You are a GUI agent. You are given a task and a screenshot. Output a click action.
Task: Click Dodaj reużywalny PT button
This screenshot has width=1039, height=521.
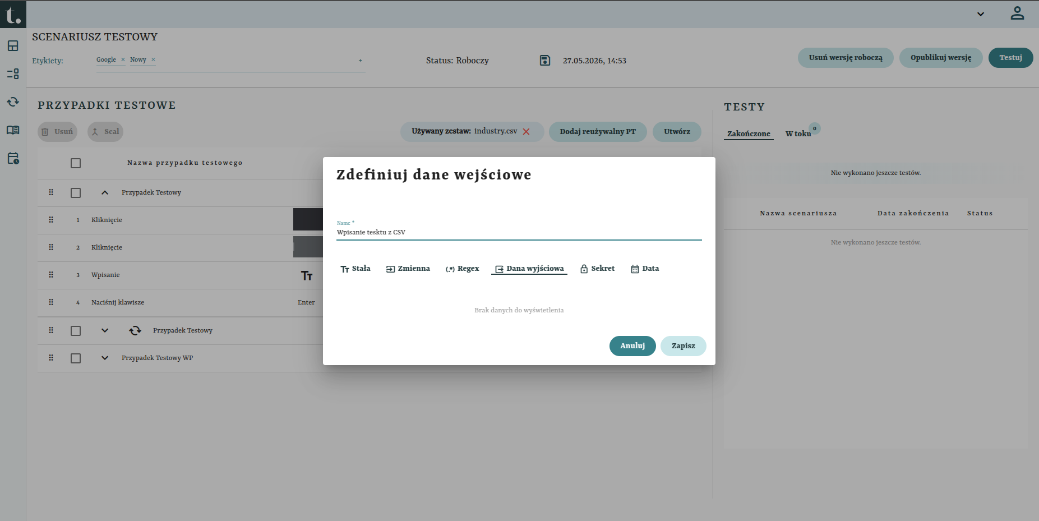pyautogui.click(x=598, y=132)
